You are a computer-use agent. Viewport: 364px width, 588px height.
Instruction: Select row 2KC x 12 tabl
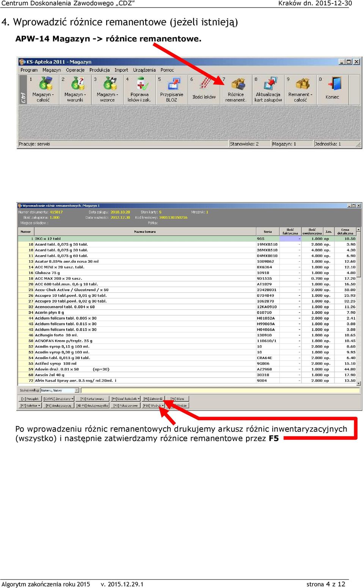coord(187,239)
